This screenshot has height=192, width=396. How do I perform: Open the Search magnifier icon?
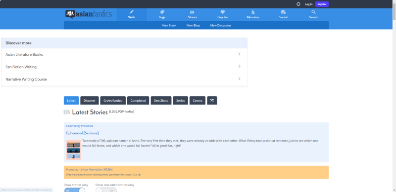(x=313, y=12)
